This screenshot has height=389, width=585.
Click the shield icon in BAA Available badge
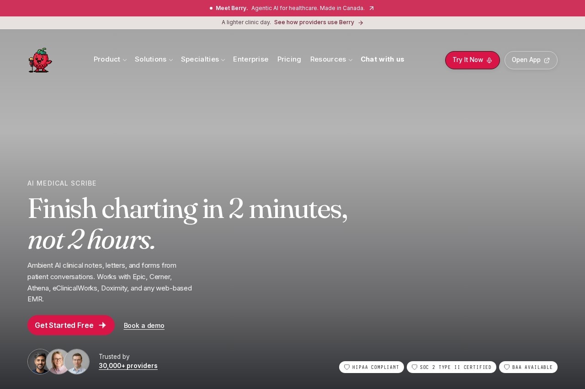(x=507, y=367)
